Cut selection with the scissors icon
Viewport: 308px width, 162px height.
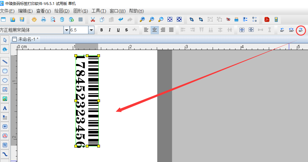(93, 19)
